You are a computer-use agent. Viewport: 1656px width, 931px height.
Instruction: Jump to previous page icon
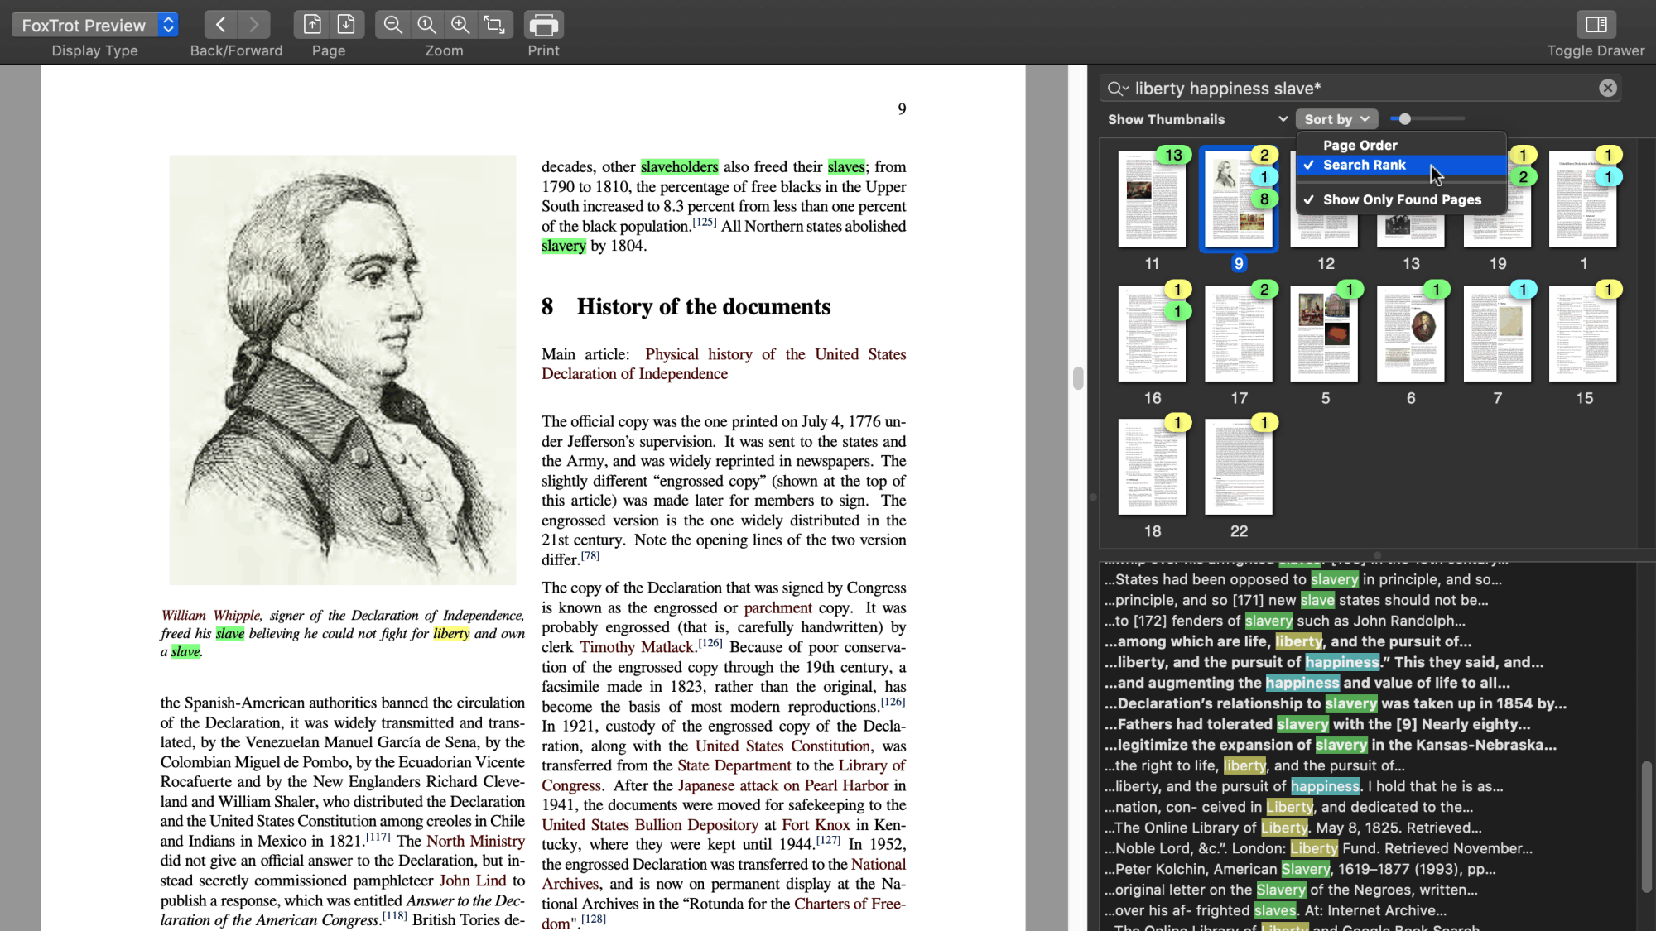click(x=312, y=25)
